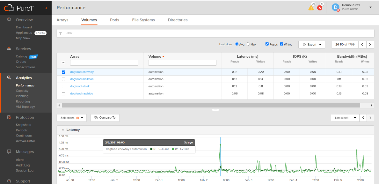Click the Analytics magnifier icon

tap(9, 77)
